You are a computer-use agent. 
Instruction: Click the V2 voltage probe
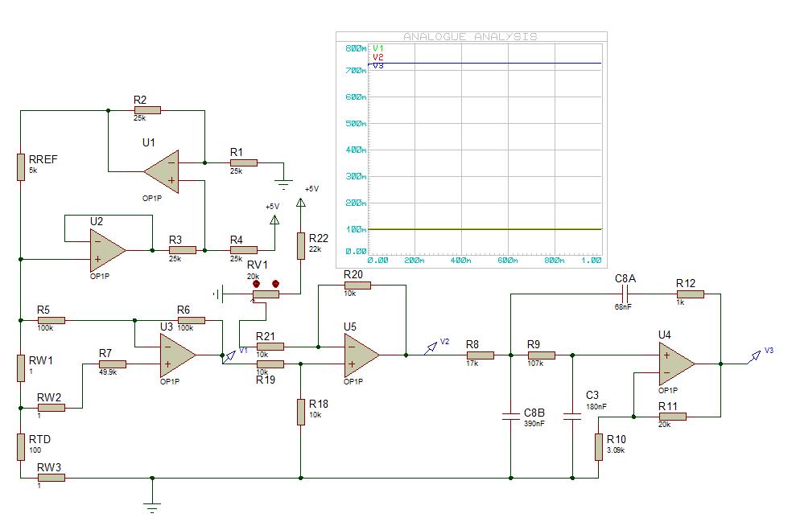(x=431, y=347)
